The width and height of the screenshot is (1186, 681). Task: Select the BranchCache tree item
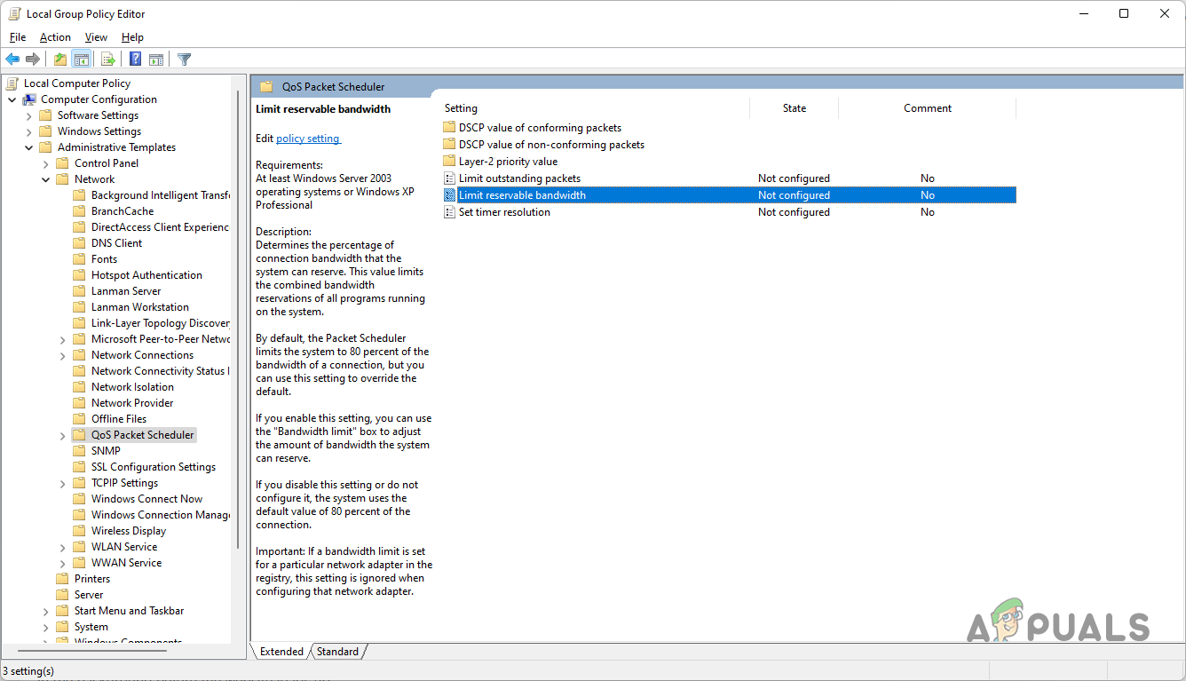point(123,211)
